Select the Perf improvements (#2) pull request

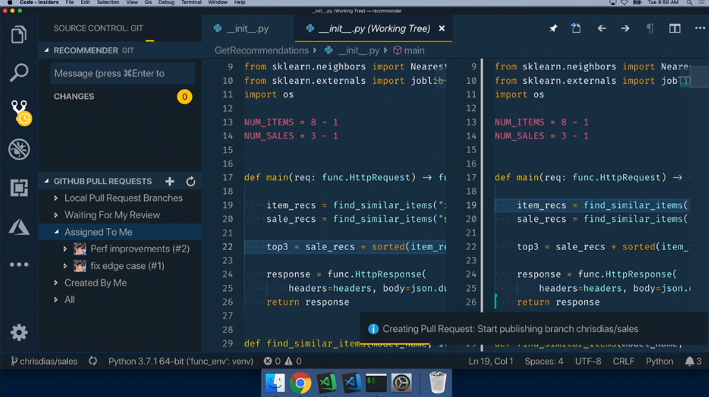point(140,249)
